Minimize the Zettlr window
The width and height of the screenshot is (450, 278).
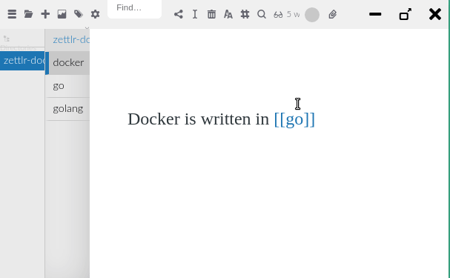[375, 14]
